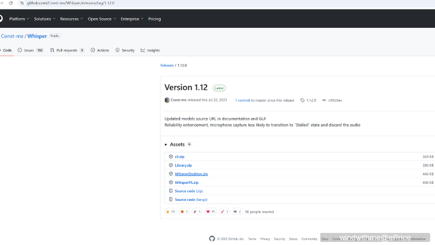Image resolution: width=435 pixels, height=245 pixels.
Task: Click the Const-me author avatar
Action: click(x=167, y=100)
